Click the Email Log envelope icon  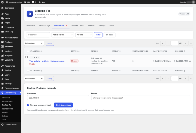[x=2, y=32]
